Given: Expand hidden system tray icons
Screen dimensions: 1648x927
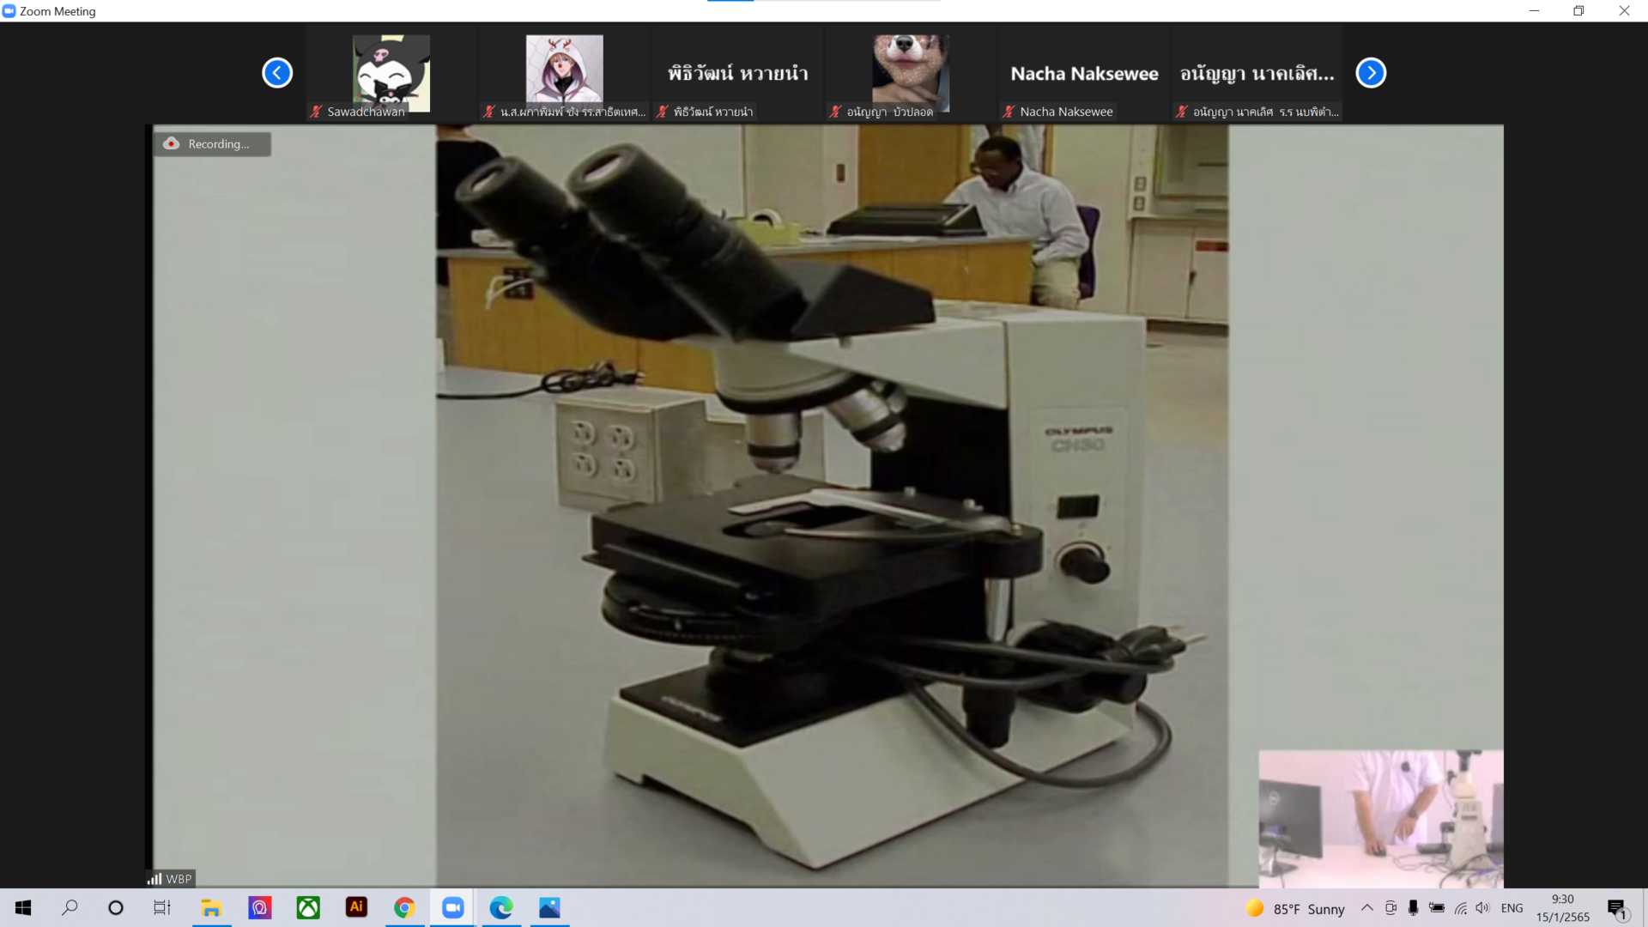Looking at the screenshot, I should coord(1367,907).
